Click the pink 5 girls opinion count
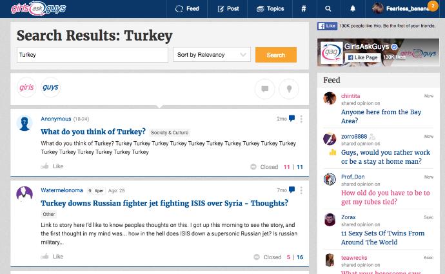 pyautogui.click(x=288, y=257)
